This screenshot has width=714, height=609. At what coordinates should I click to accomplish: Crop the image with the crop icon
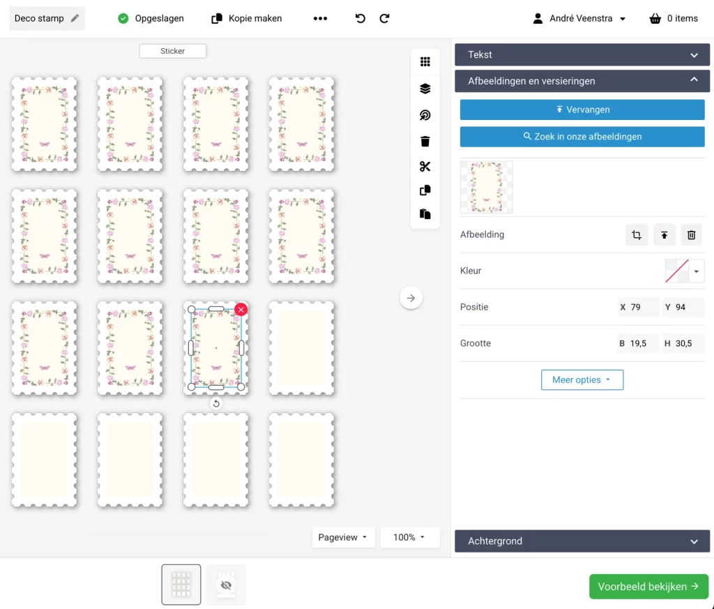pos(637,235)
